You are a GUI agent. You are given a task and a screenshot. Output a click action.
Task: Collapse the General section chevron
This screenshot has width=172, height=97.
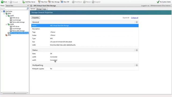point(137,22)
